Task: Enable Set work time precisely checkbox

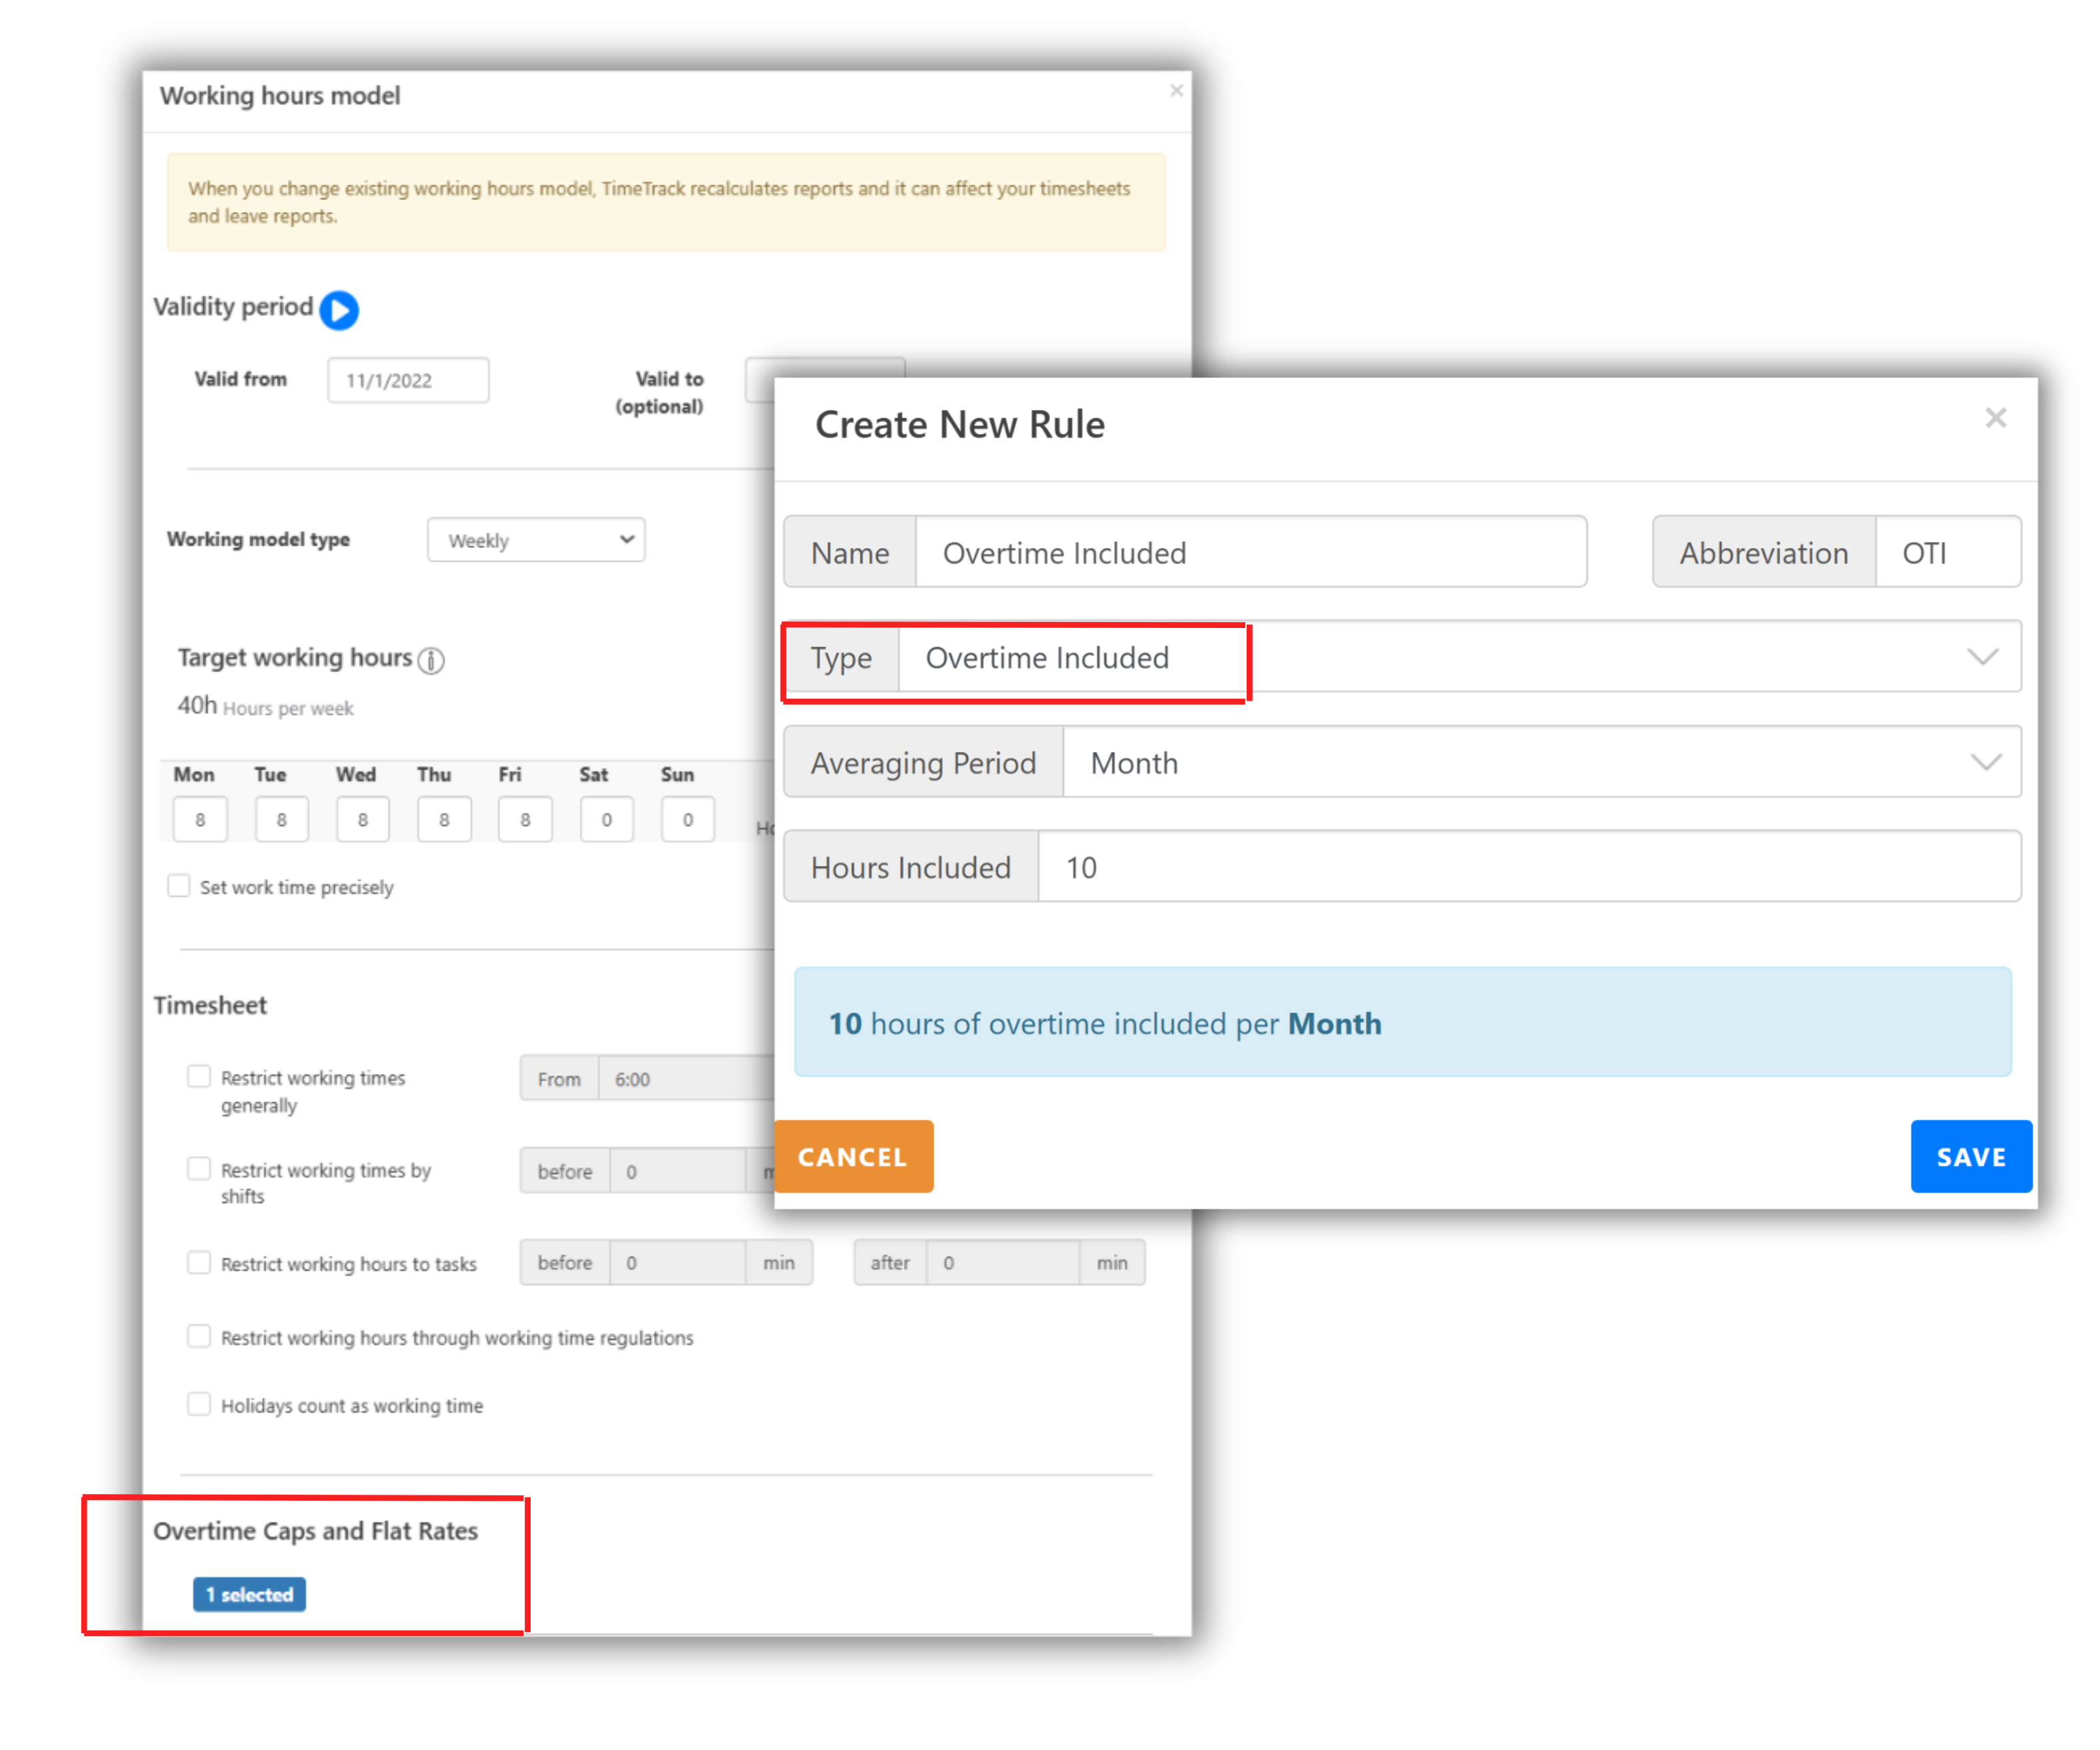Action: [x=179, y=886]
